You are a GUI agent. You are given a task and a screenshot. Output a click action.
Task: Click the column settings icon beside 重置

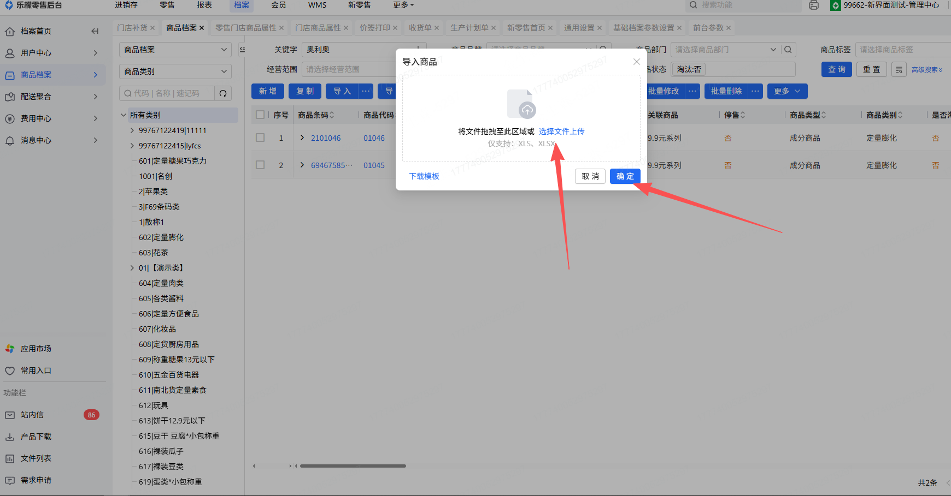coord(899,69)
